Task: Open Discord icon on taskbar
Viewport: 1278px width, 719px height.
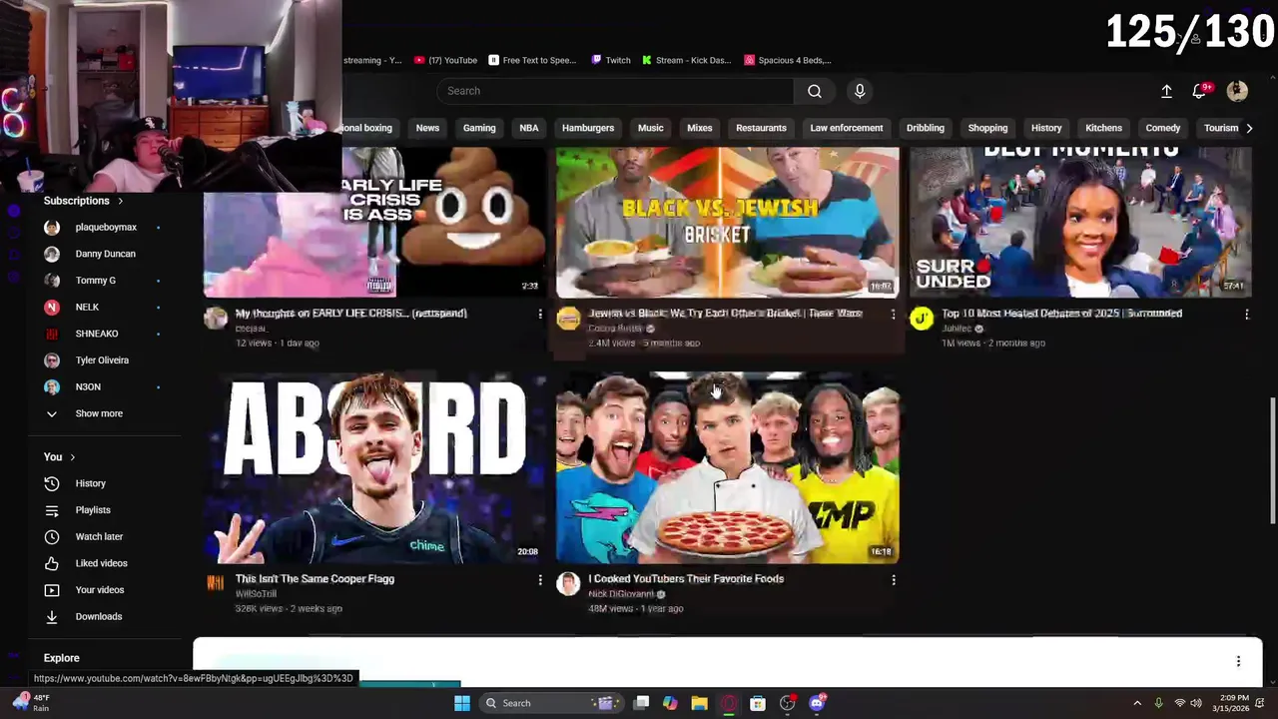Action: pyautogui.click(x=817, y=703)
